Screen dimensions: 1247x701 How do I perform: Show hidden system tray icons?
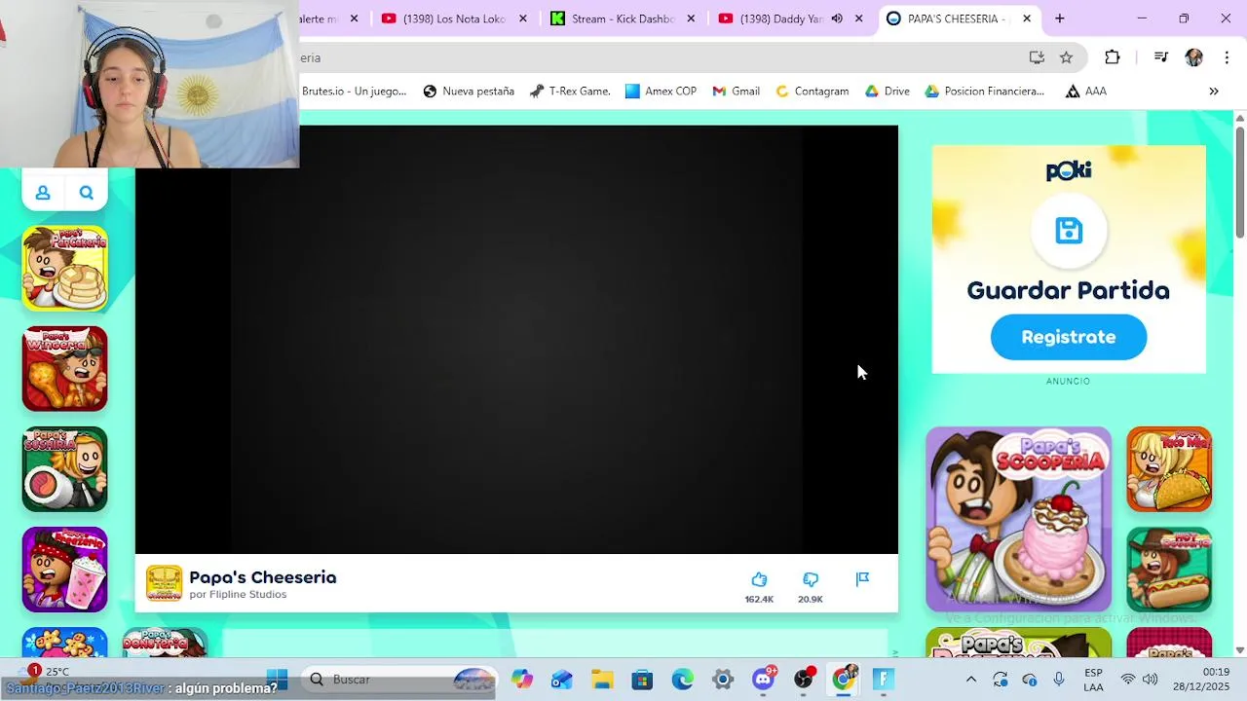click(x=971, y=680)
